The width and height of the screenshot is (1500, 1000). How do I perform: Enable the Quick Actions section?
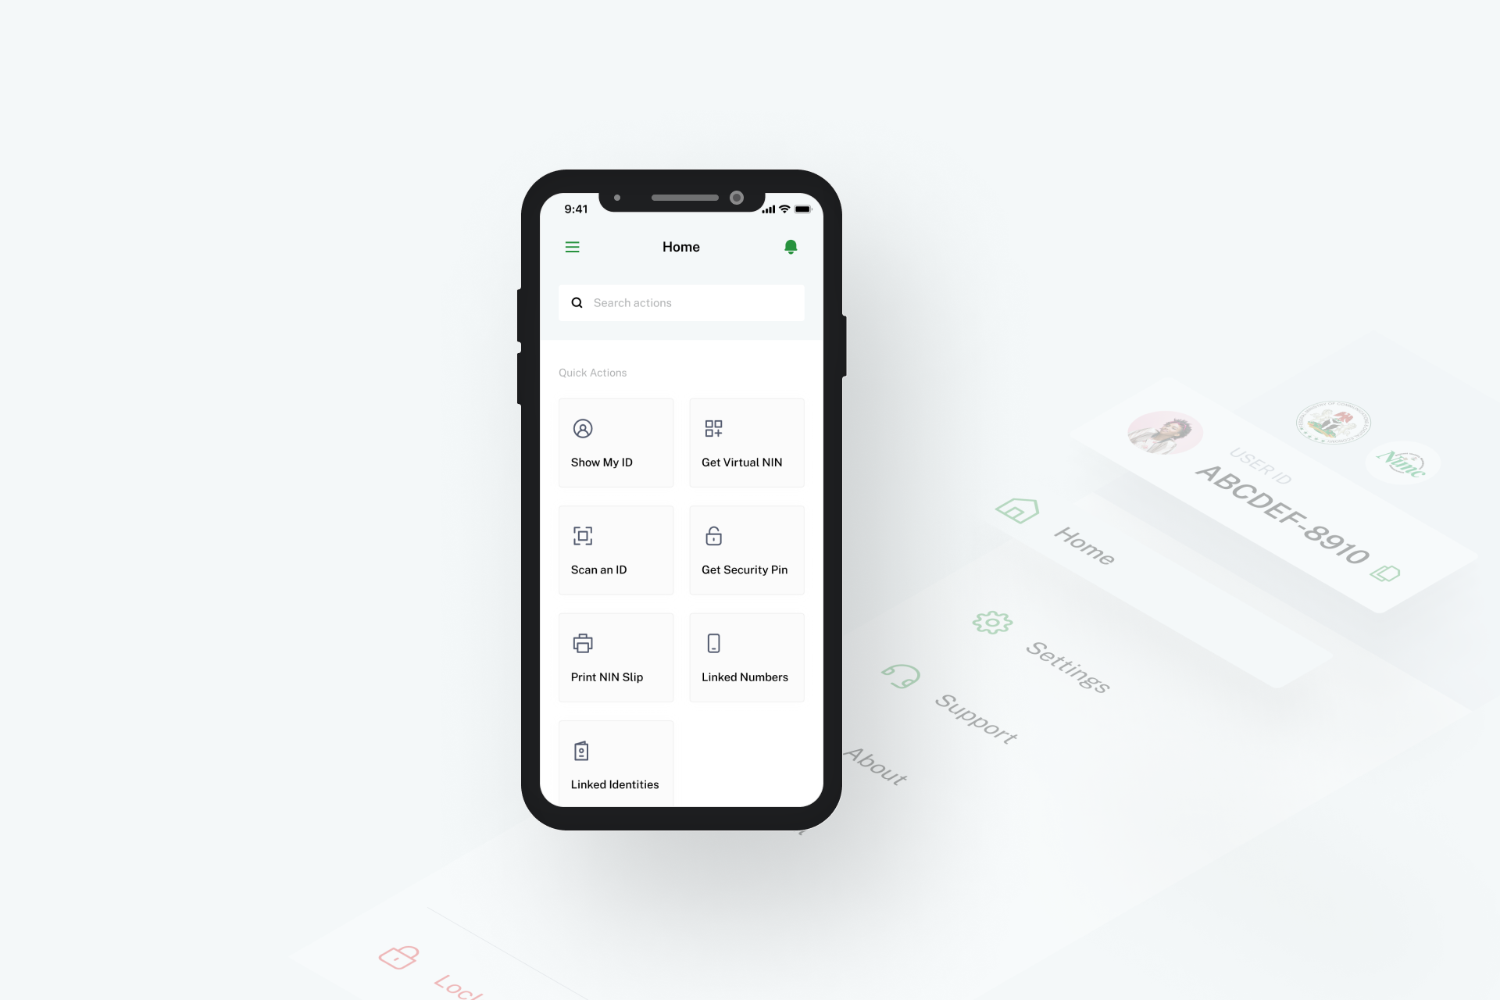pos(593,373)
